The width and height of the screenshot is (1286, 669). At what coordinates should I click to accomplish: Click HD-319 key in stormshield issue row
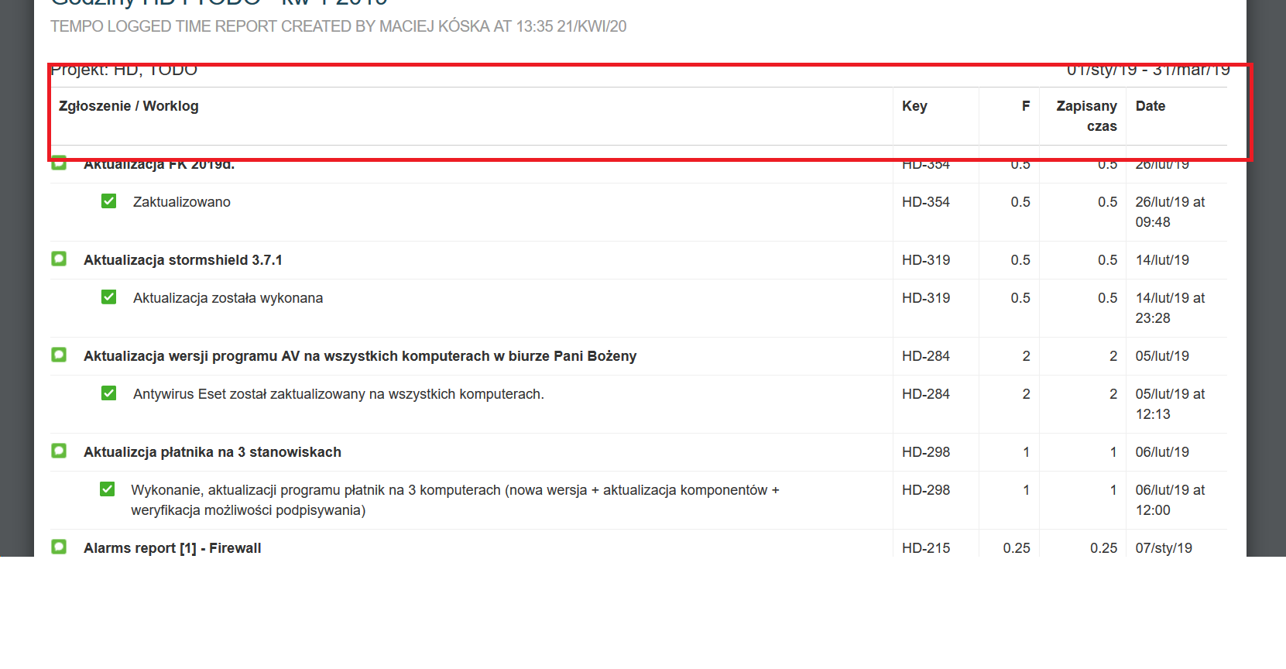point(925,260)
